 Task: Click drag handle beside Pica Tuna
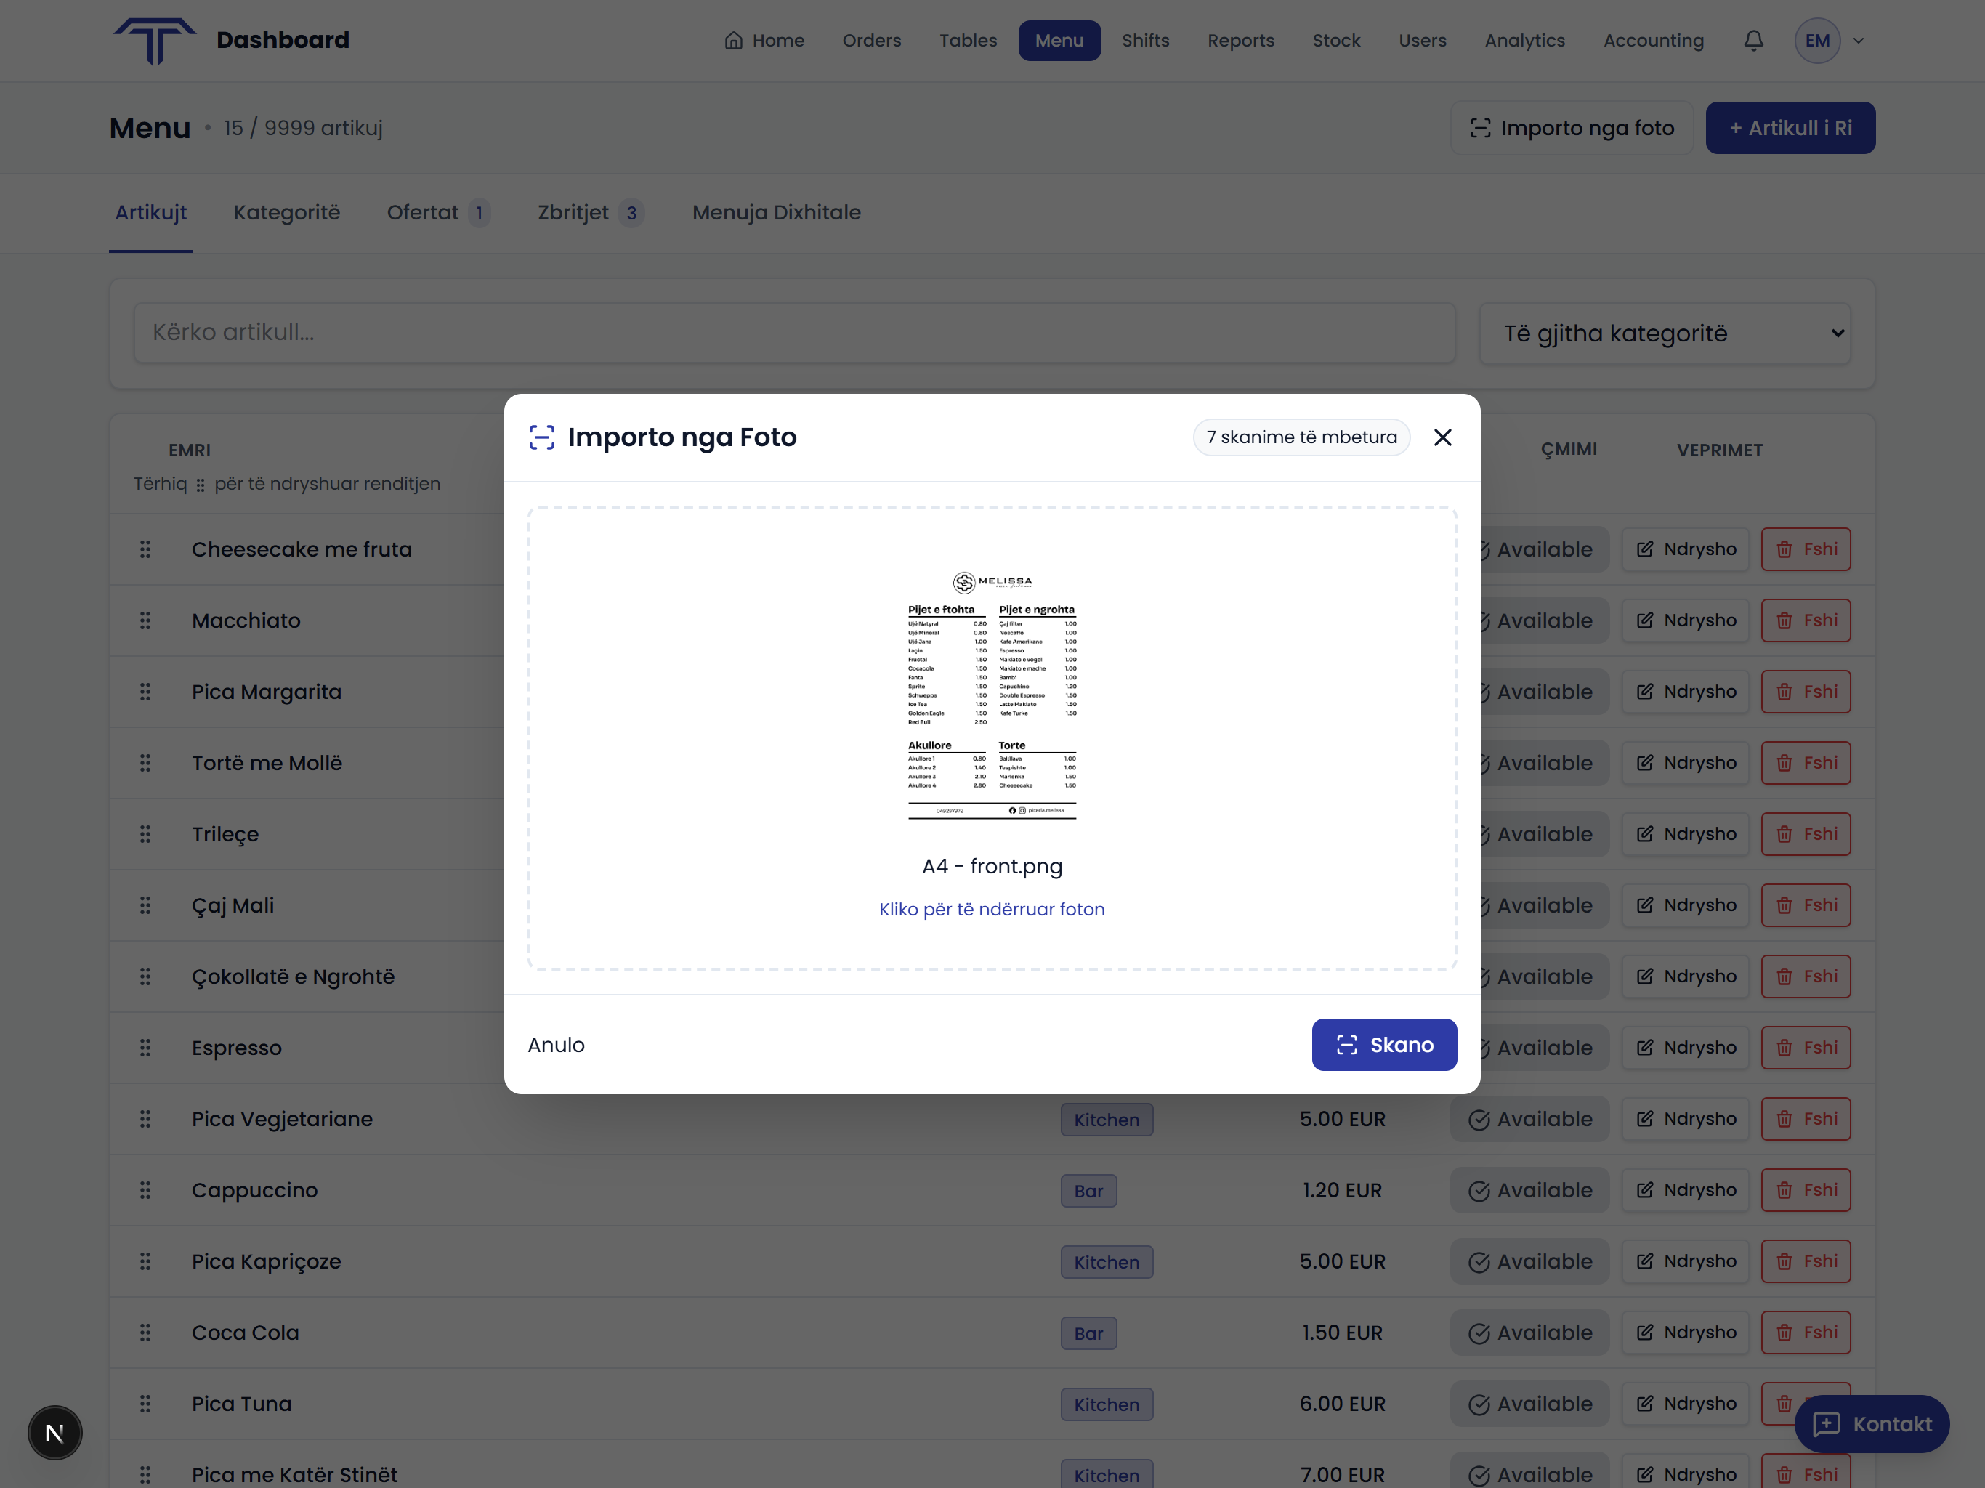(145, 1404)
